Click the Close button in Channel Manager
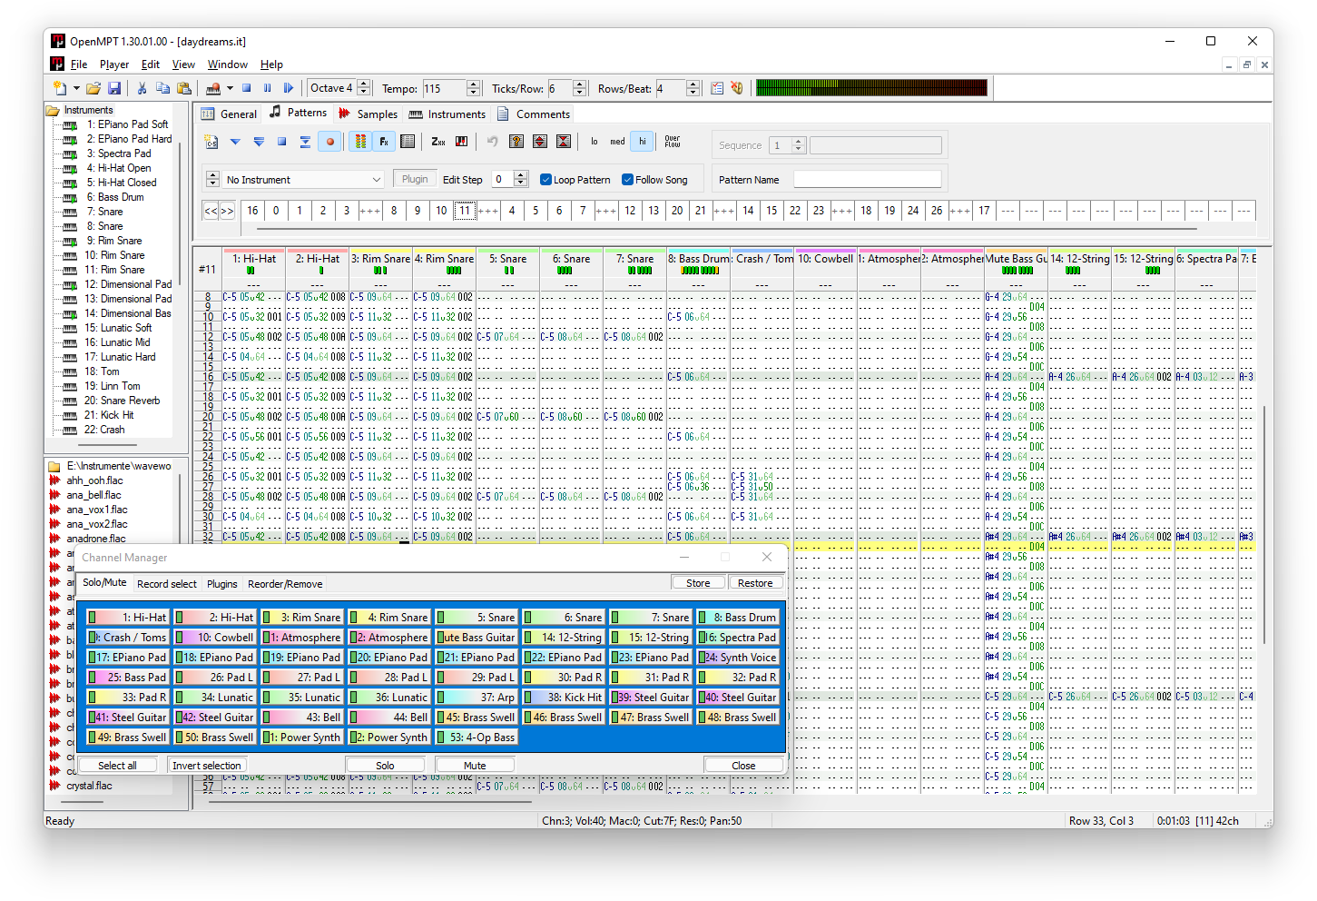Screen dimensions: 1317x901 pos(743,766)
